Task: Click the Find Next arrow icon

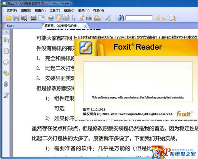Action: (164, 18)
